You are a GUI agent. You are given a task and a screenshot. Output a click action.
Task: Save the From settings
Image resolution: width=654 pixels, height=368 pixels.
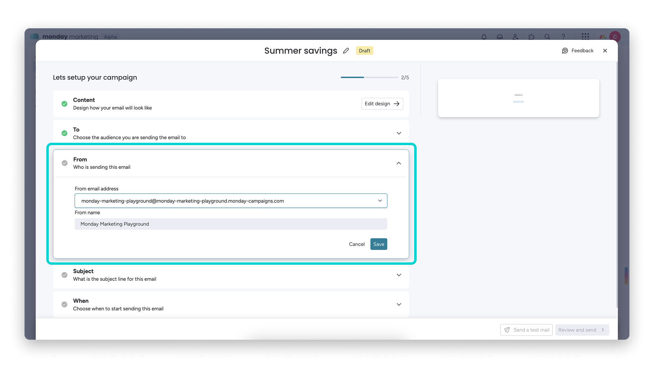coord(379,244)
